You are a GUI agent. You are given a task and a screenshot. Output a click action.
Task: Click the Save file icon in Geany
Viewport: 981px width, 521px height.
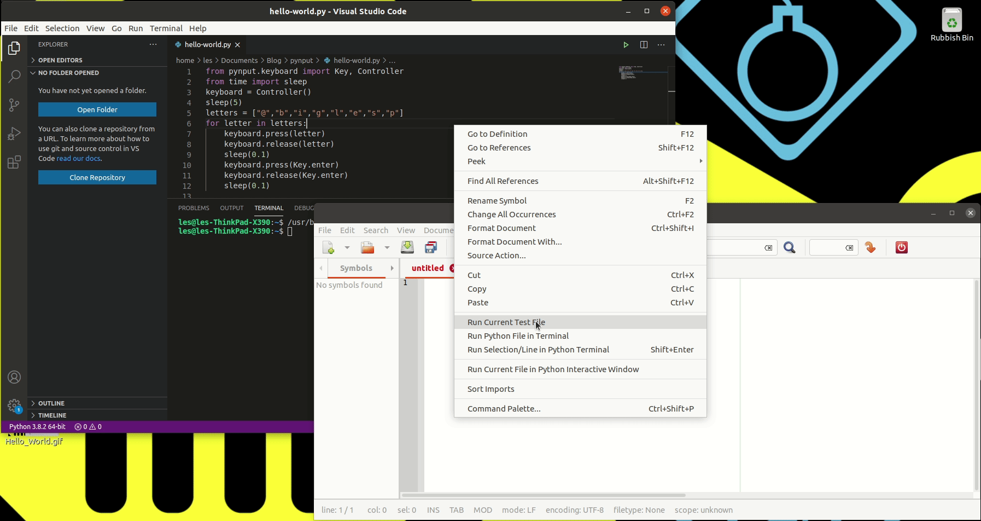(407, 247)
